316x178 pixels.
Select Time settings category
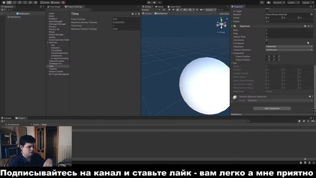coord(51,66)
